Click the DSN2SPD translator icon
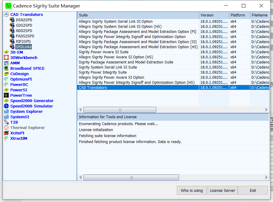Image resolution: width=273 pixels, height=202 pixels. click(12, 20)
